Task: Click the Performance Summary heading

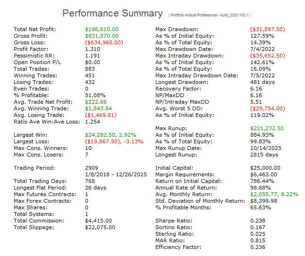Action: pos(112,13)
